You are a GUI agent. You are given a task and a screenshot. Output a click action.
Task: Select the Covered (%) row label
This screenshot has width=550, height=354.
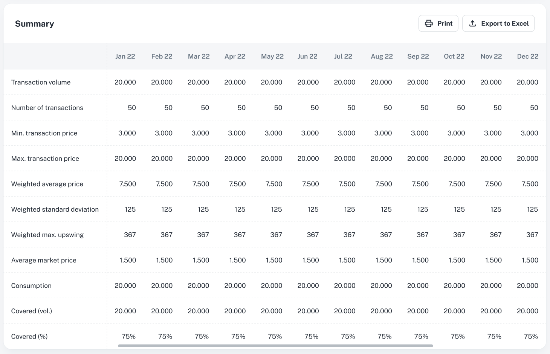pos(29,336)
